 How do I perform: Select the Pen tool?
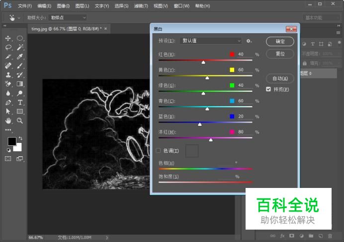coord(8,102)
